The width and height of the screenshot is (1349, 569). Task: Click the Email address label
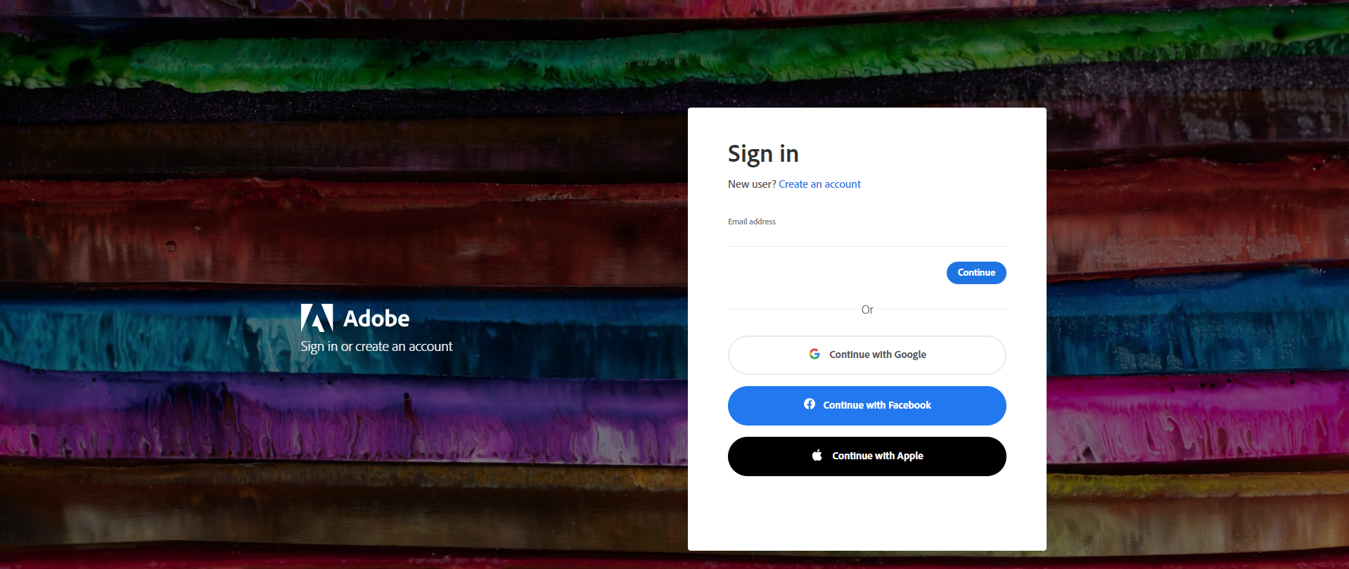752,222
